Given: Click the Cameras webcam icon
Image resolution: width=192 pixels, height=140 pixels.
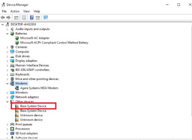Looking at the screenshot, I should [12, 47].
